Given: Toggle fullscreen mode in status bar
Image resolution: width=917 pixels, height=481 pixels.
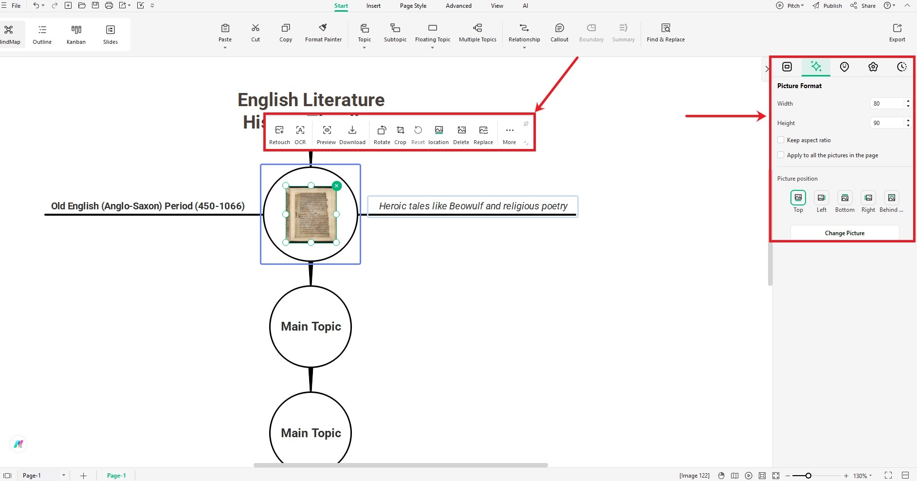Looking at the screenshot, I should [888, 475].
